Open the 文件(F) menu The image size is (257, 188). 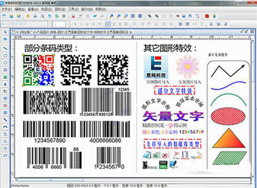pyautogui.click(x=7, y=9)
